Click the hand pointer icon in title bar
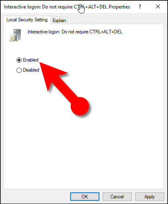 point(81,9)
